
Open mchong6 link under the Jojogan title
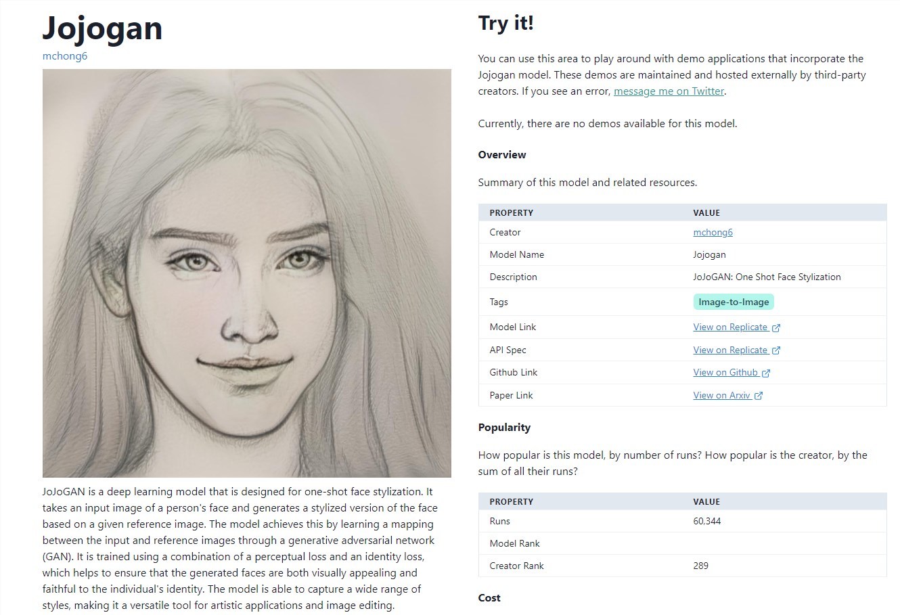pyautogui.click(x=65, y=56)
